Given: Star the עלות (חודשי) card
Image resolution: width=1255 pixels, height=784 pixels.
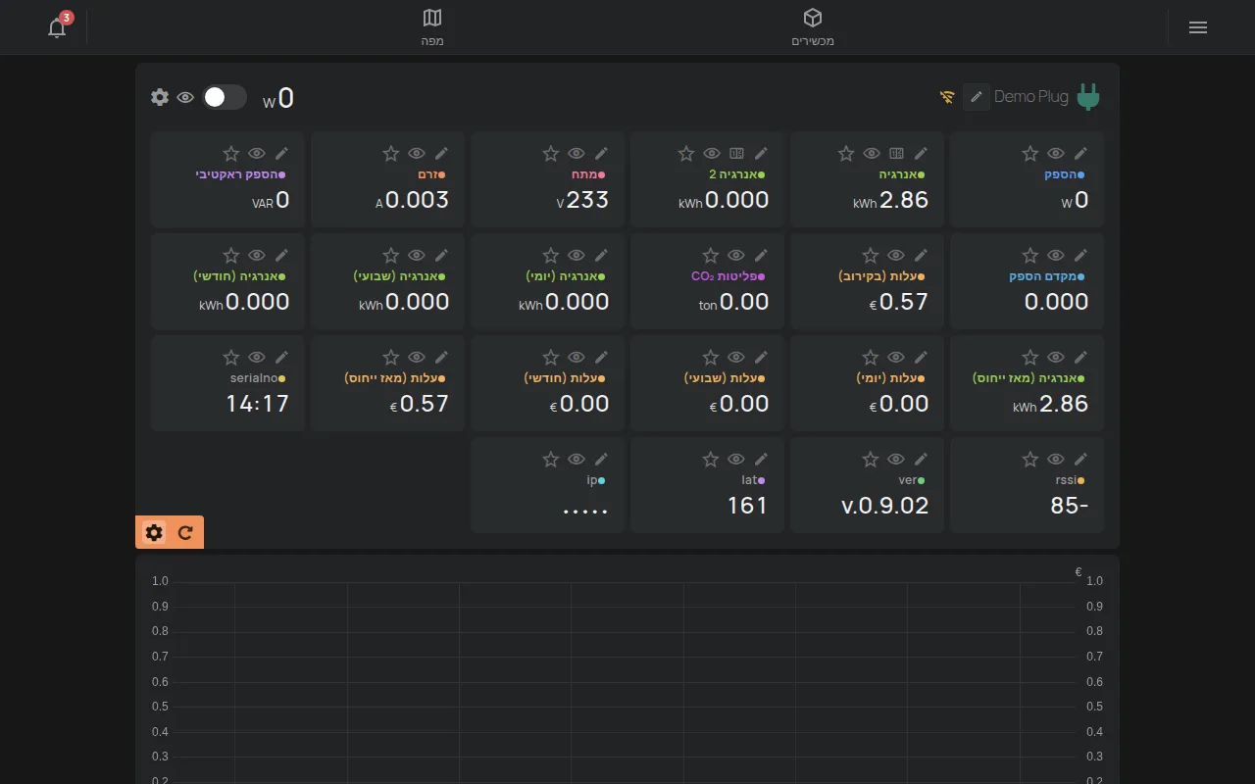Looking at the screenshot, I should [550, 357].
